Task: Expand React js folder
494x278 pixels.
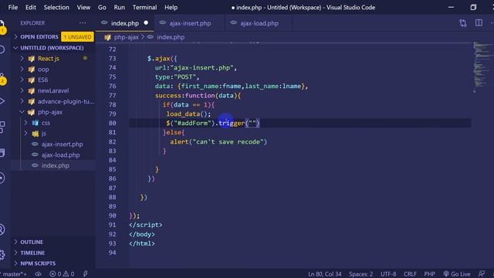Action: [x=22, y=59]
